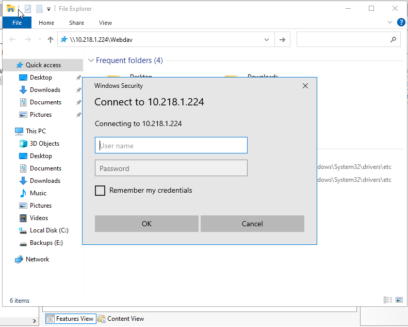Viewport: 408px width, 327px height.
Task: Click the pin icon next to Downloads
Action: (78, 90)
